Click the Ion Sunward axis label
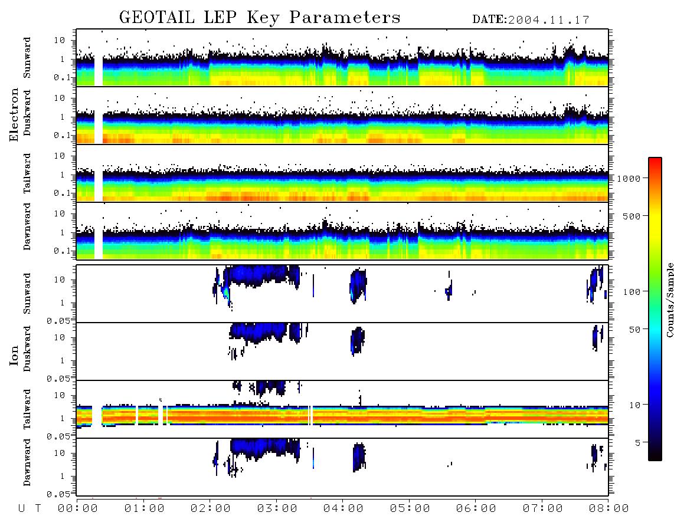Image resolution: width=674 pixels, height=519 pixels. (27, 294)
